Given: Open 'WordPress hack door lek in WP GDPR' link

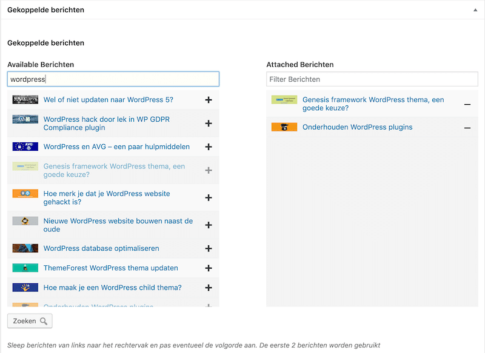Looking at the screenshot, I should [x=107, y=124].
